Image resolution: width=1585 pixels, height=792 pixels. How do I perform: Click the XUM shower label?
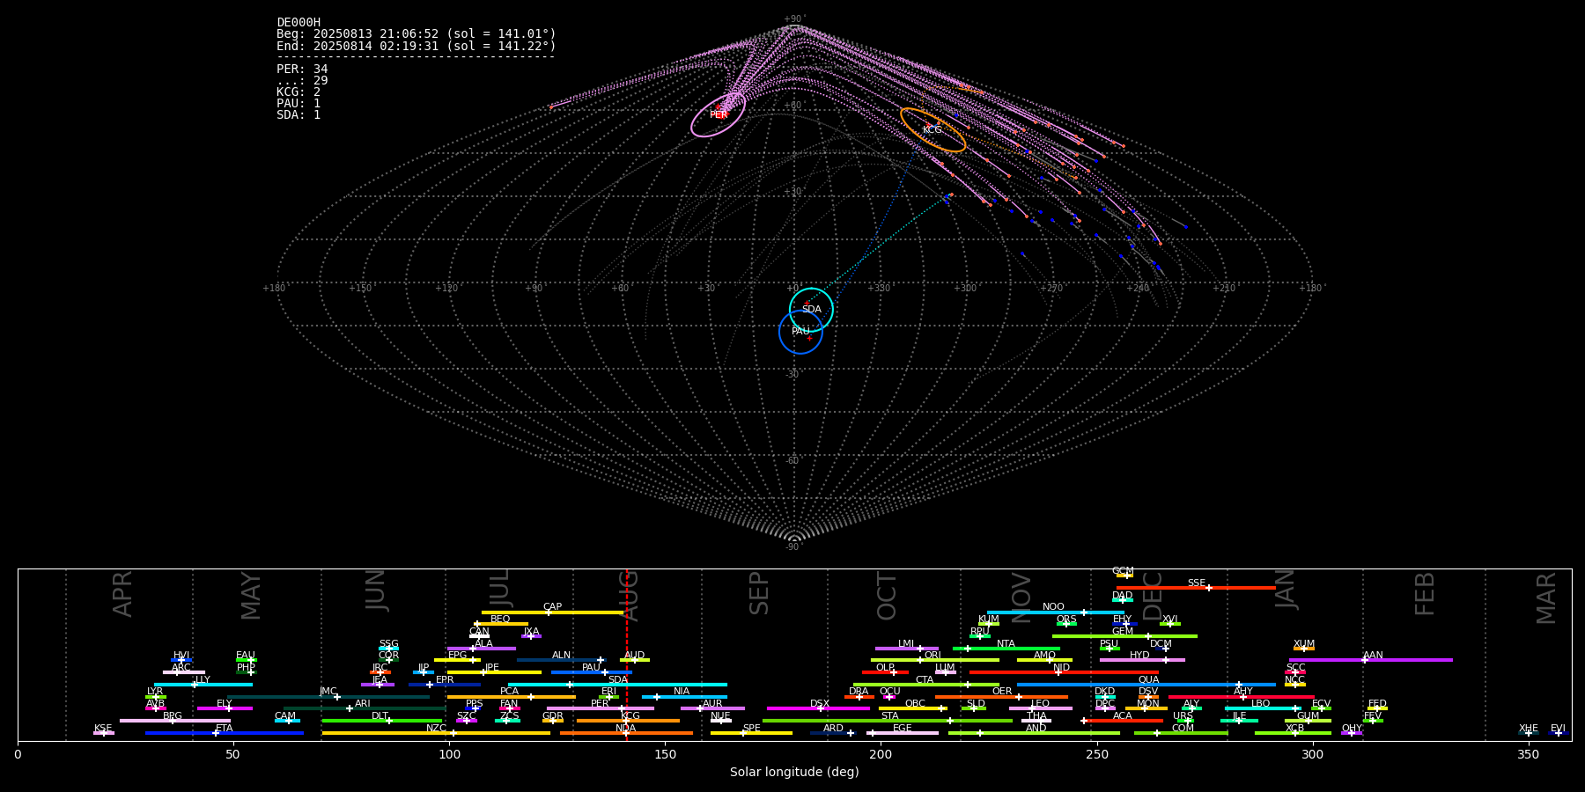pyautogui.click(x=1304, y=643)
